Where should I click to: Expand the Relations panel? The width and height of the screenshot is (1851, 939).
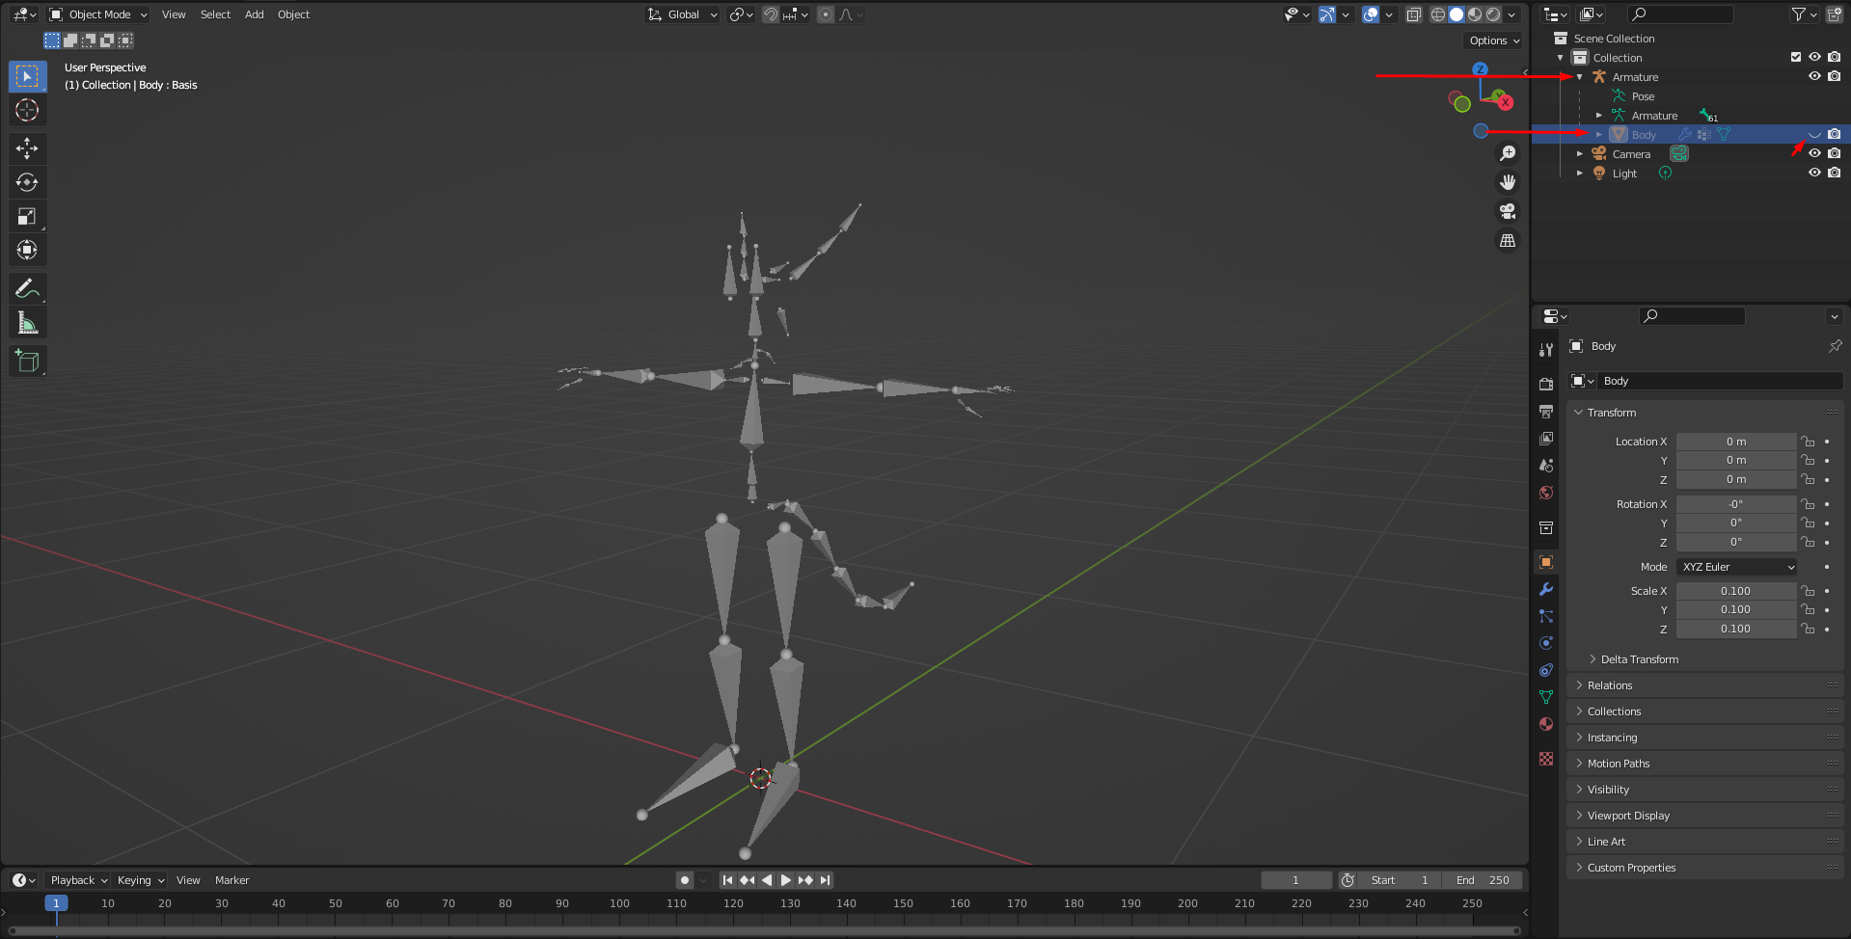tap(1705, 685)
